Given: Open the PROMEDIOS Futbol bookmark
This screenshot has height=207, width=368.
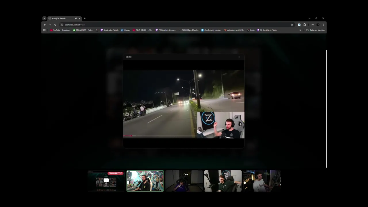Looking at the screenshot, I should [83, 30].
